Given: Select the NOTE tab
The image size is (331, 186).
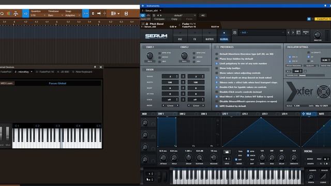Looking at the screenshot, I should click(322, 114).
